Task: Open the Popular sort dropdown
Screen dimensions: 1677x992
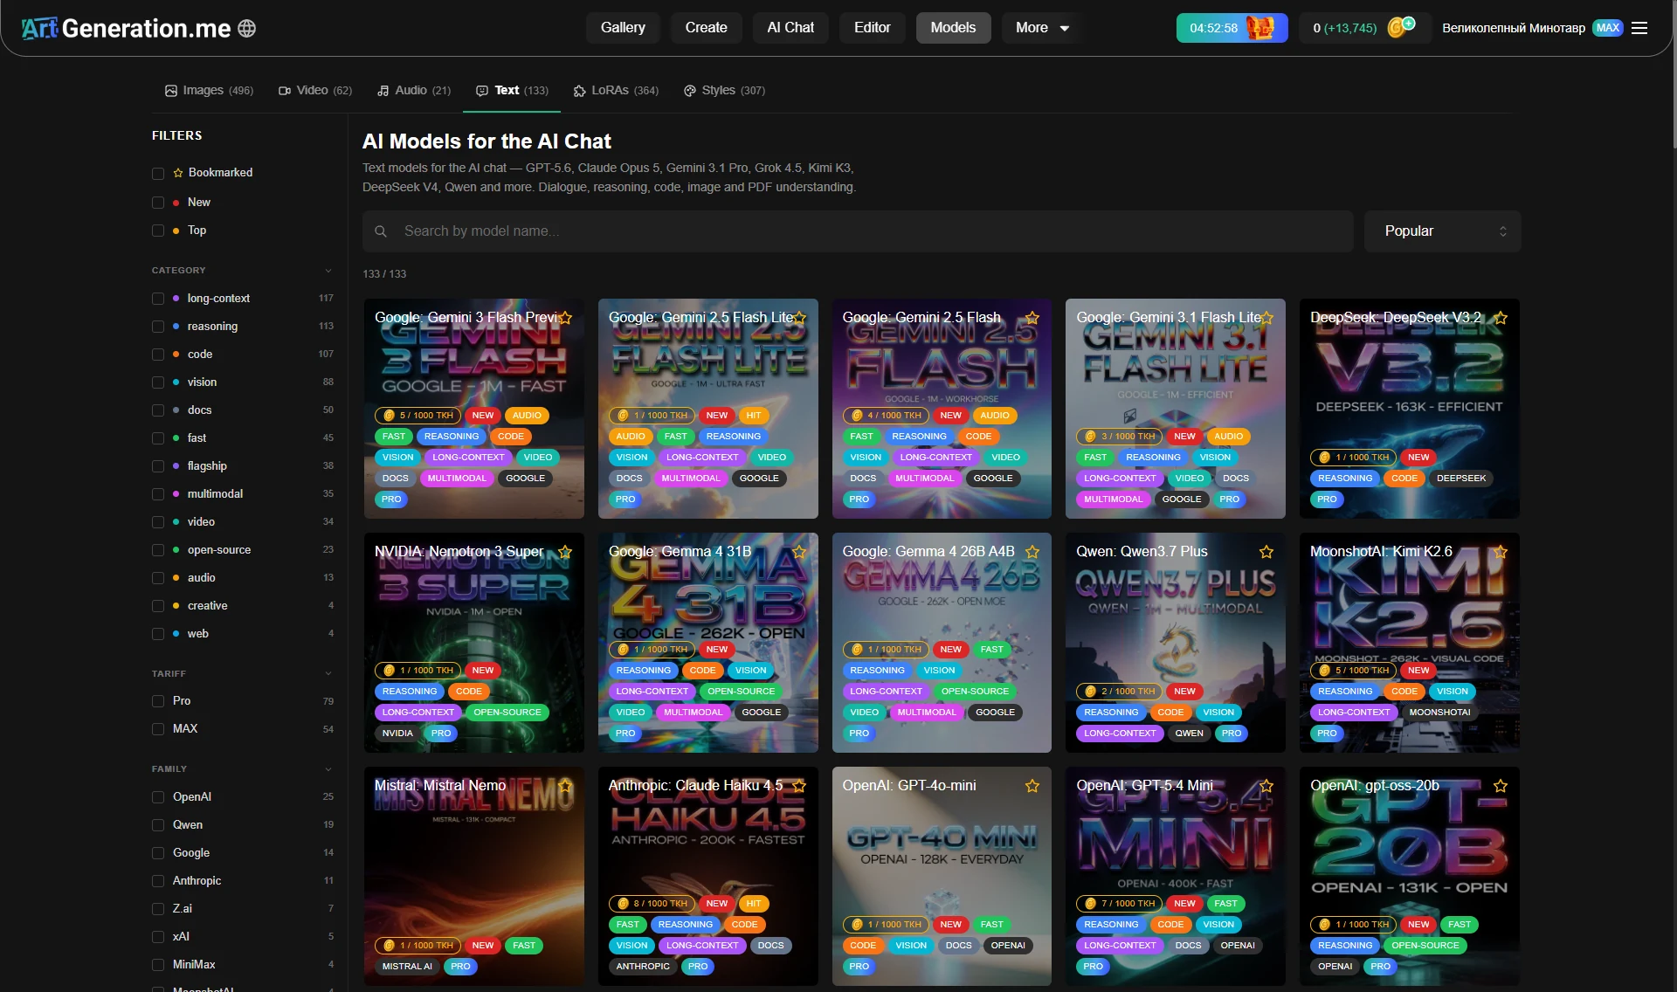Action: pos(1443,231)
